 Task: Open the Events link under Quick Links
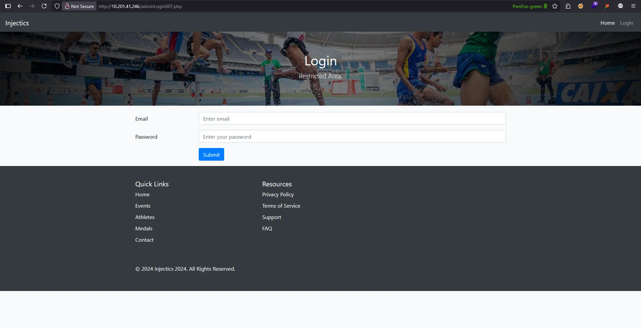click(143, 206)
